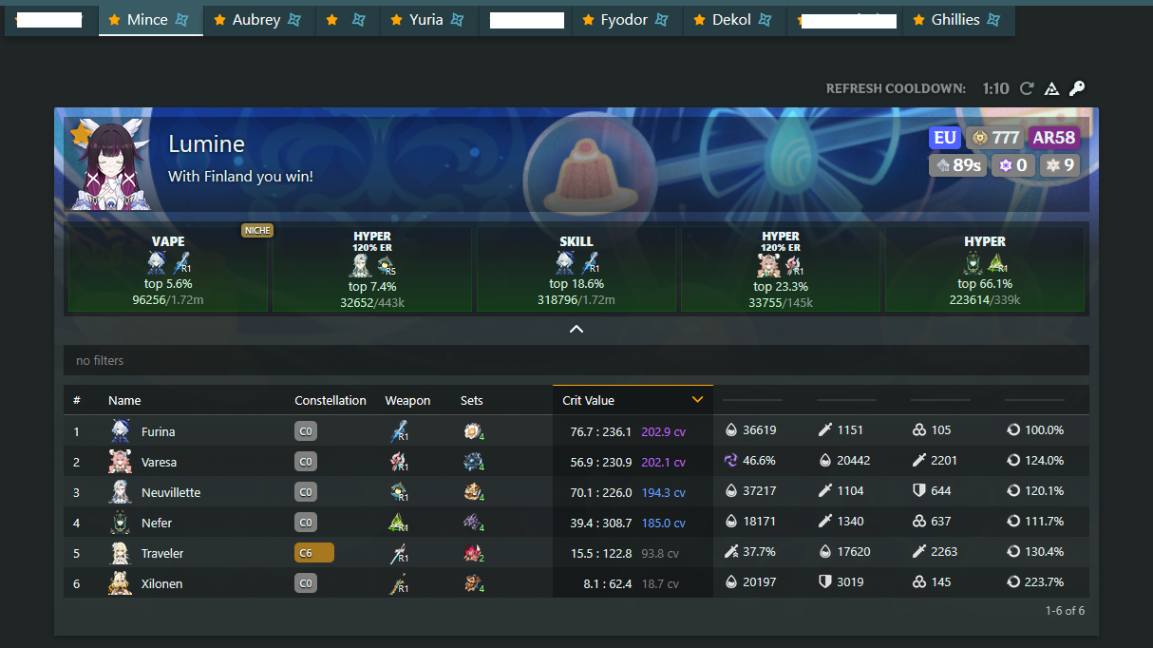The height and width of the screenshot is (648, 1153).
Task: Click Nefer's green weapon icon
Action: (x=399, y=523)
